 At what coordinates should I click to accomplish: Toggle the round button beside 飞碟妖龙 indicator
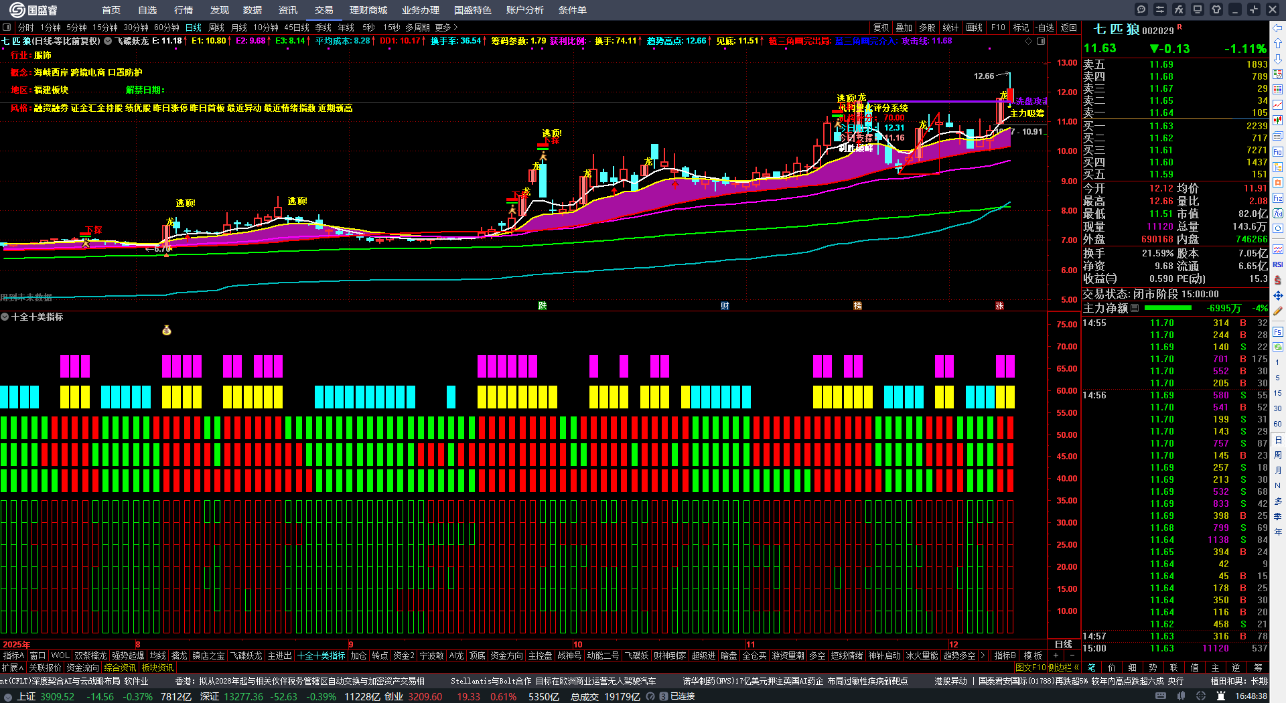pyautogui.click(x=108, y=41)
